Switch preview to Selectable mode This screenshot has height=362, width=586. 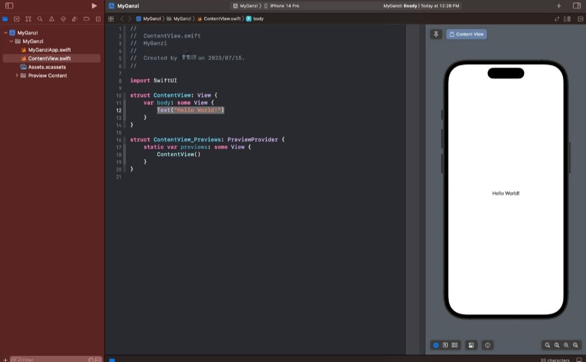[x=445, y=345]
